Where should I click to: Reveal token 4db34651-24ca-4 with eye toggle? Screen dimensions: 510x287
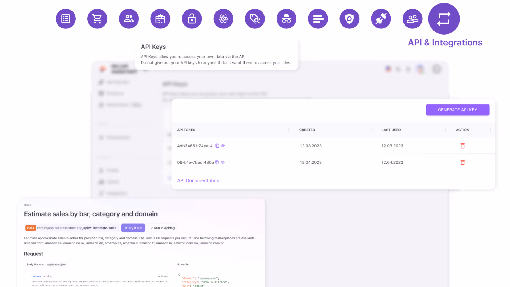click(223, 146)
